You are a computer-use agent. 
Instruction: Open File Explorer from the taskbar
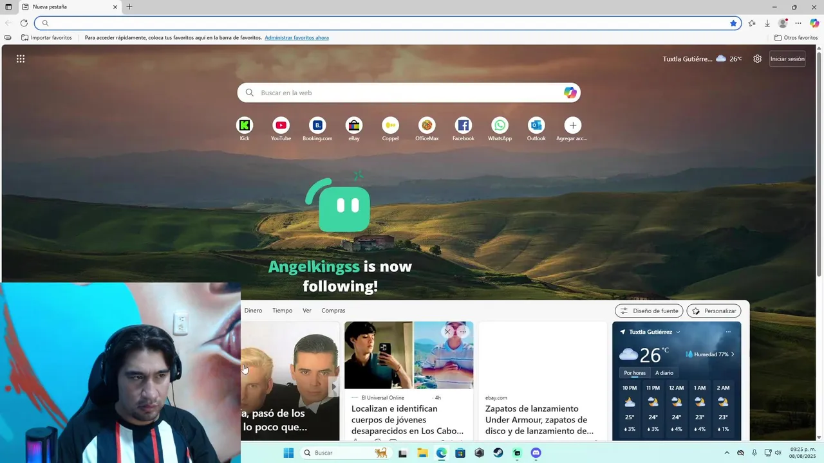pos(422,453)
